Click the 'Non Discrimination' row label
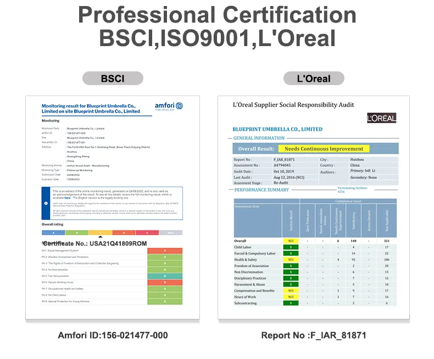 (x=248, y=272)
